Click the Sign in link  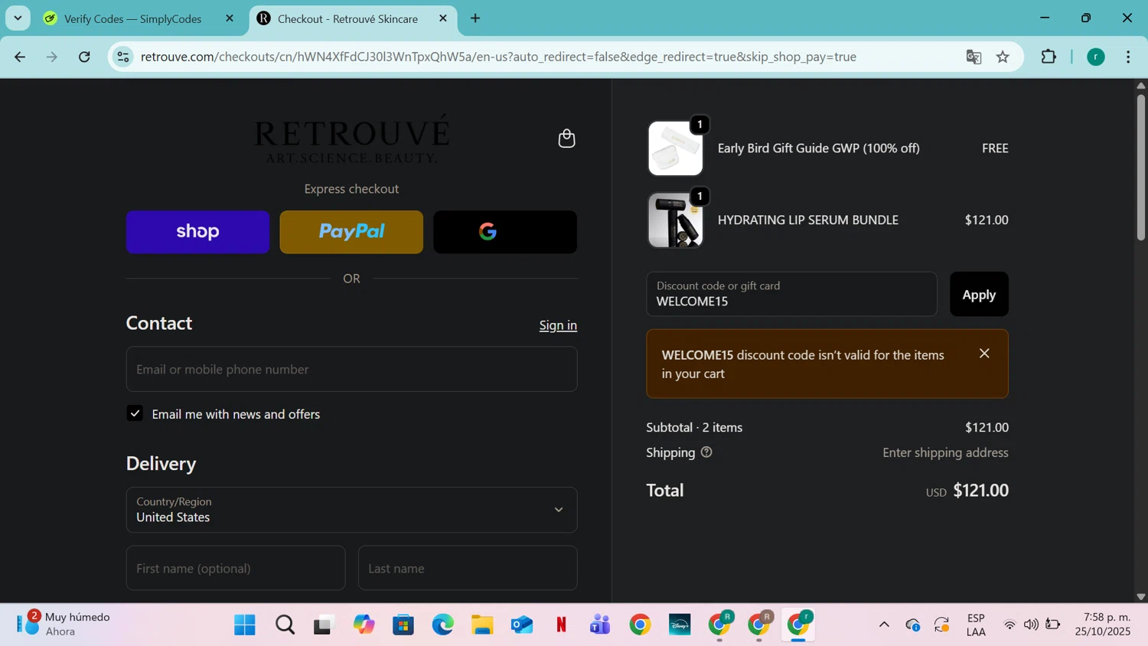[558, 325]
